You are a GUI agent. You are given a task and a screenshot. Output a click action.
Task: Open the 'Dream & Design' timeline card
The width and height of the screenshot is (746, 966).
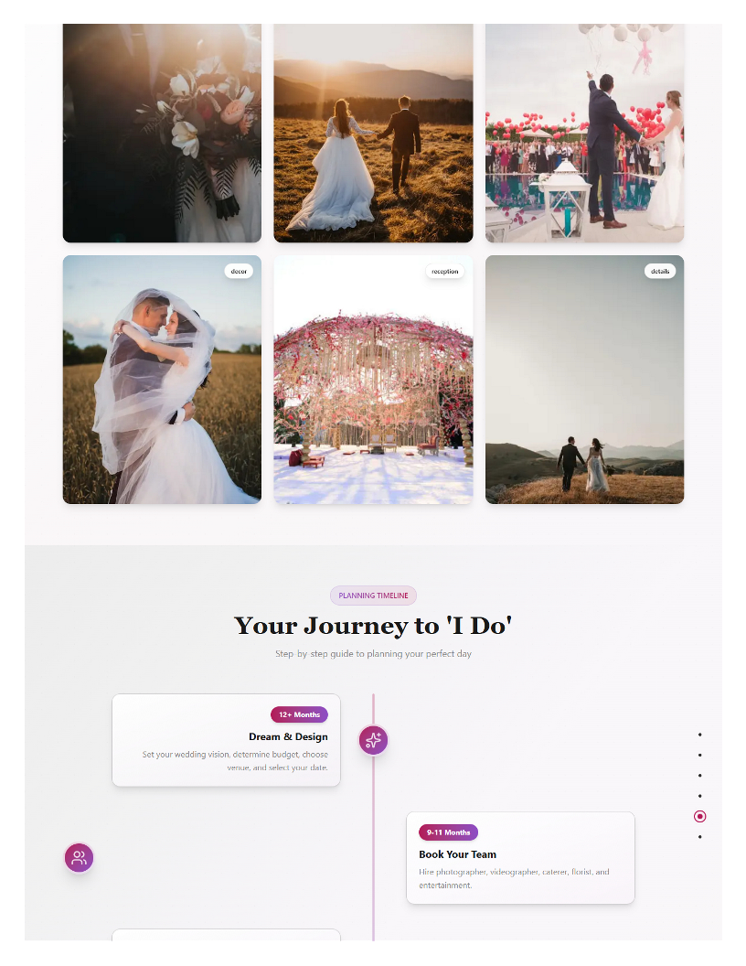click(226, 740)
